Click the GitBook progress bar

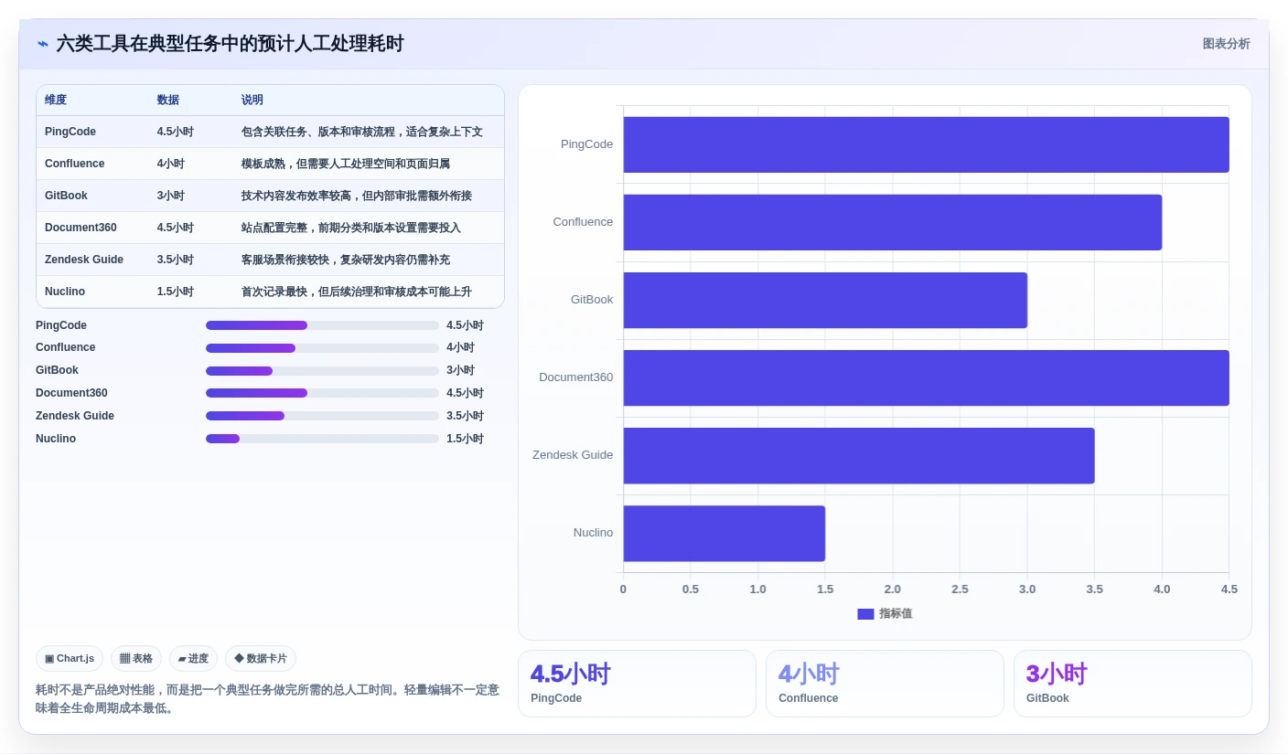(x=322, y=371)
